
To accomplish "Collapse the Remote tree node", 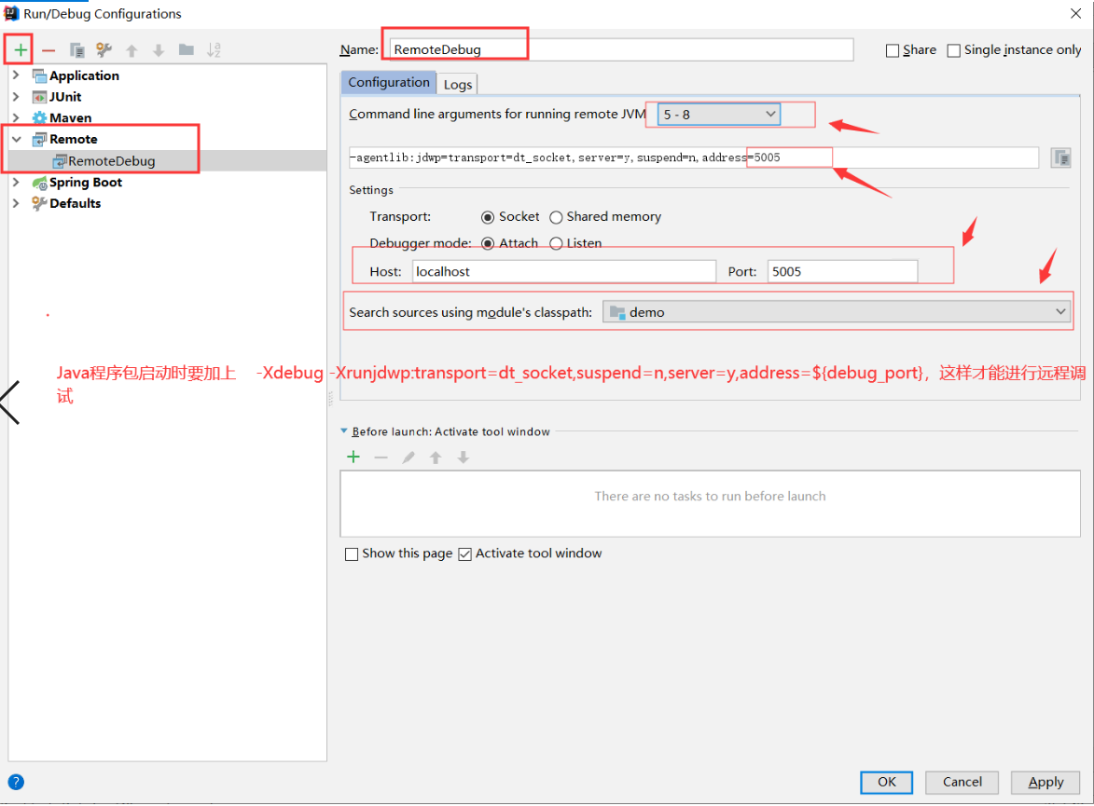I will coord(16,140).
